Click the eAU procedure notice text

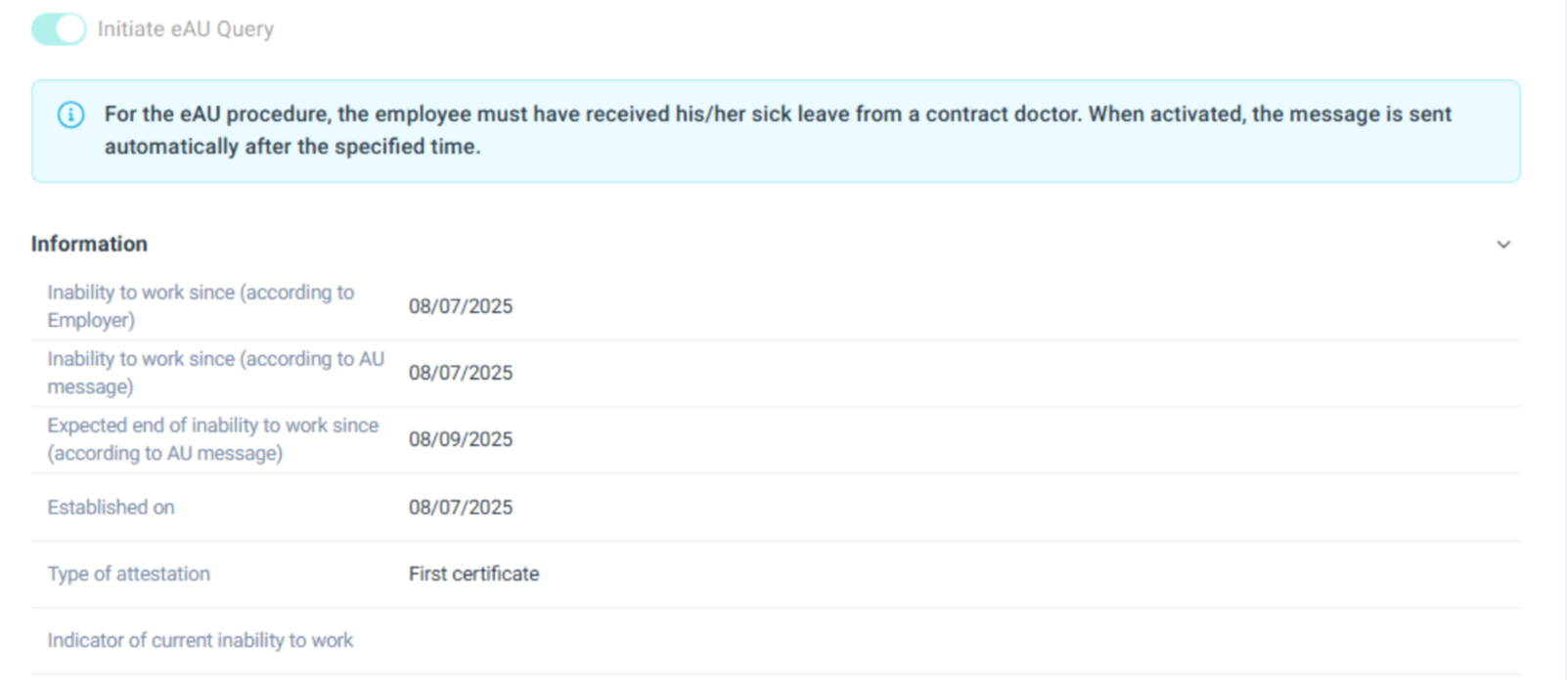pos(778,130)
